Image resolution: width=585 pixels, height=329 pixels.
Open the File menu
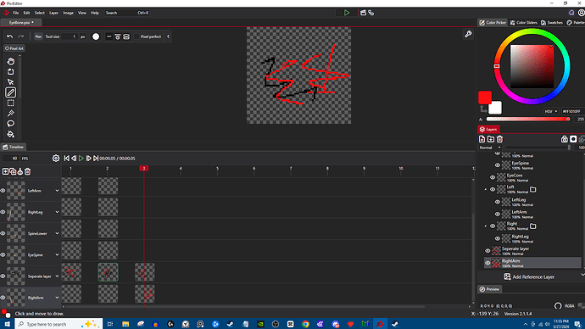[x=15, y=13]
